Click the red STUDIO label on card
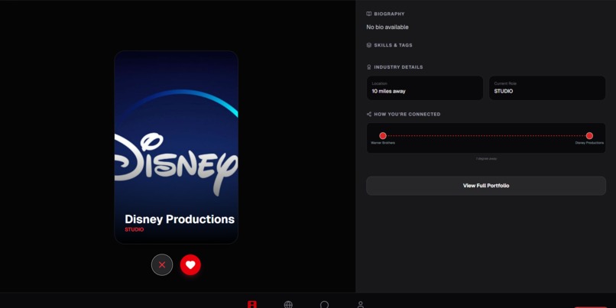Image resolution: width=616 pixels, height=308 pixels. coord(135,229)
